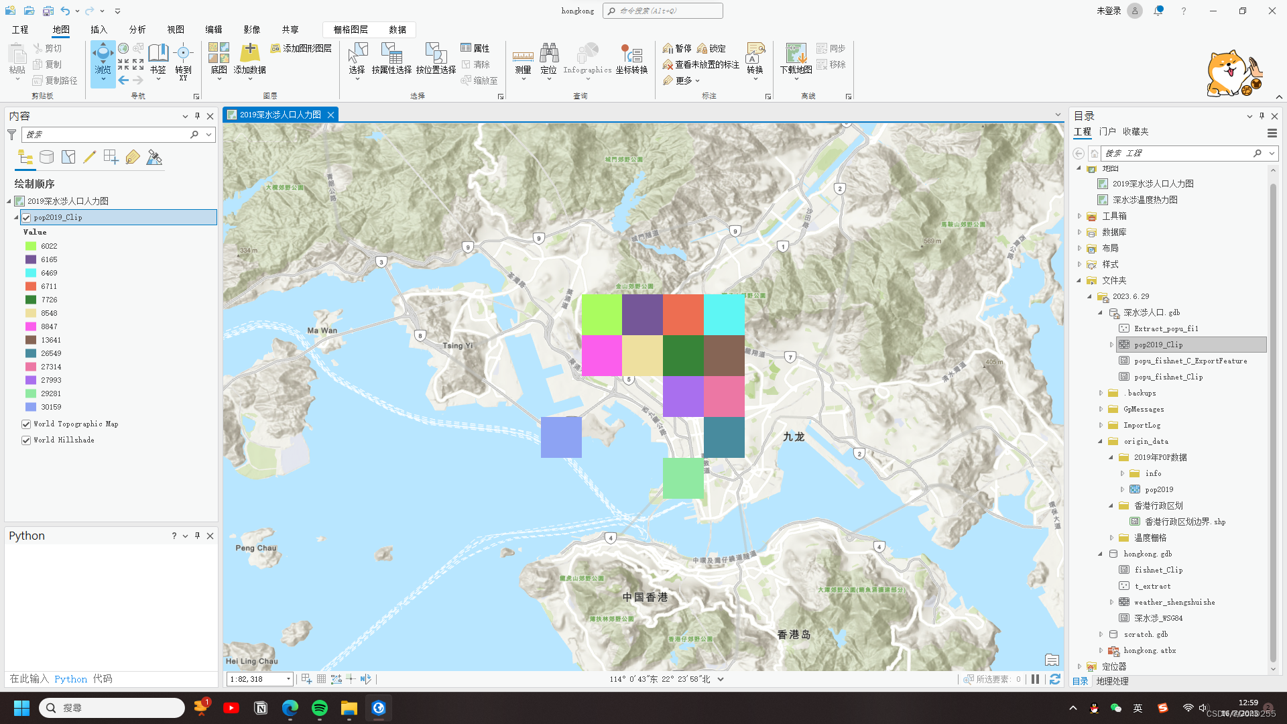Viewport: 1287px width, 724px height.
Task: Toggle World Topographic Map layer visibility
Action: click(x=26, y=424)
